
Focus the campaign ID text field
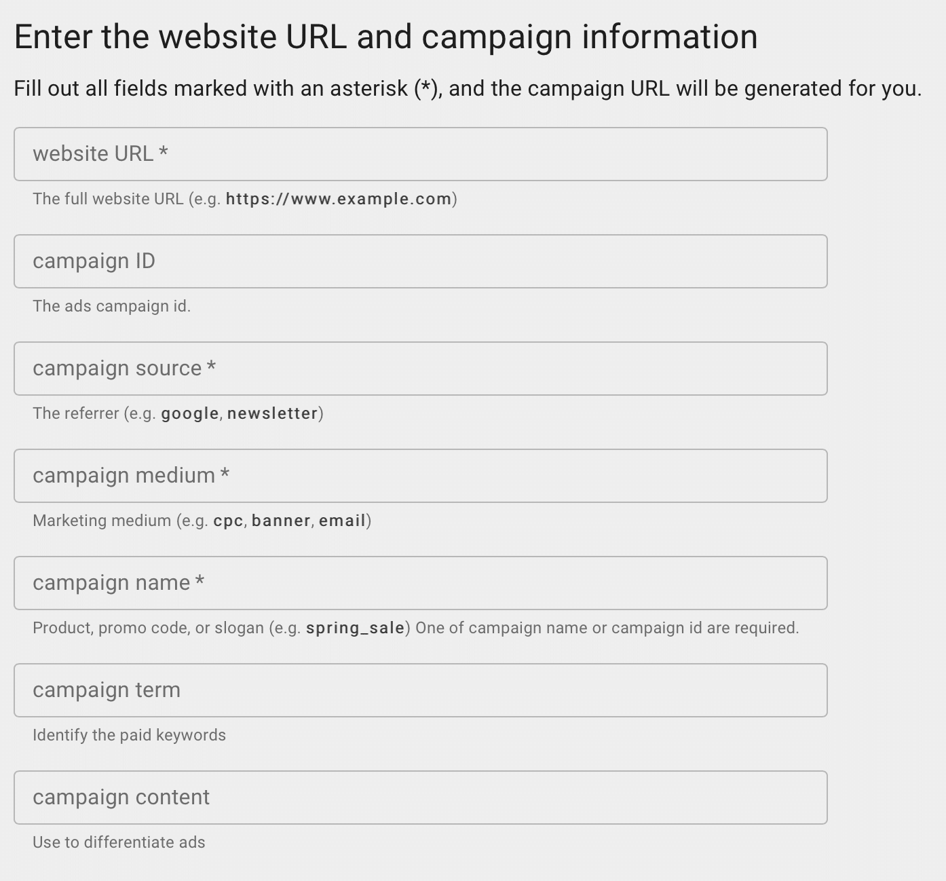(x=420, y=261)
